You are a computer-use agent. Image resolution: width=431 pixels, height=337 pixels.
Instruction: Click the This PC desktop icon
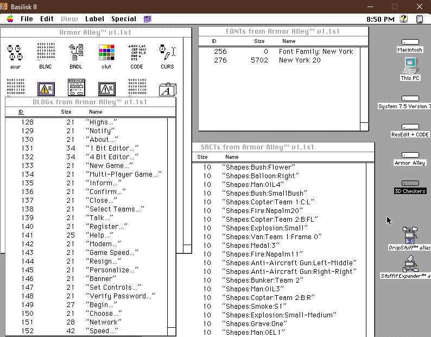point(410,66)
